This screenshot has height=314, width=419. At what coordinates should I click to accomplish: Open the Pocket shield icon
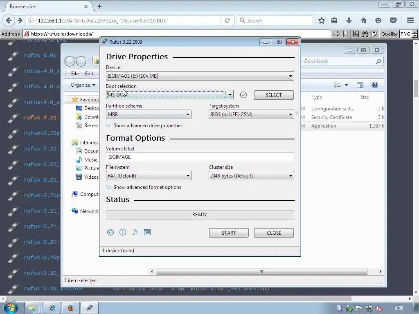click(x=393, y=20)
